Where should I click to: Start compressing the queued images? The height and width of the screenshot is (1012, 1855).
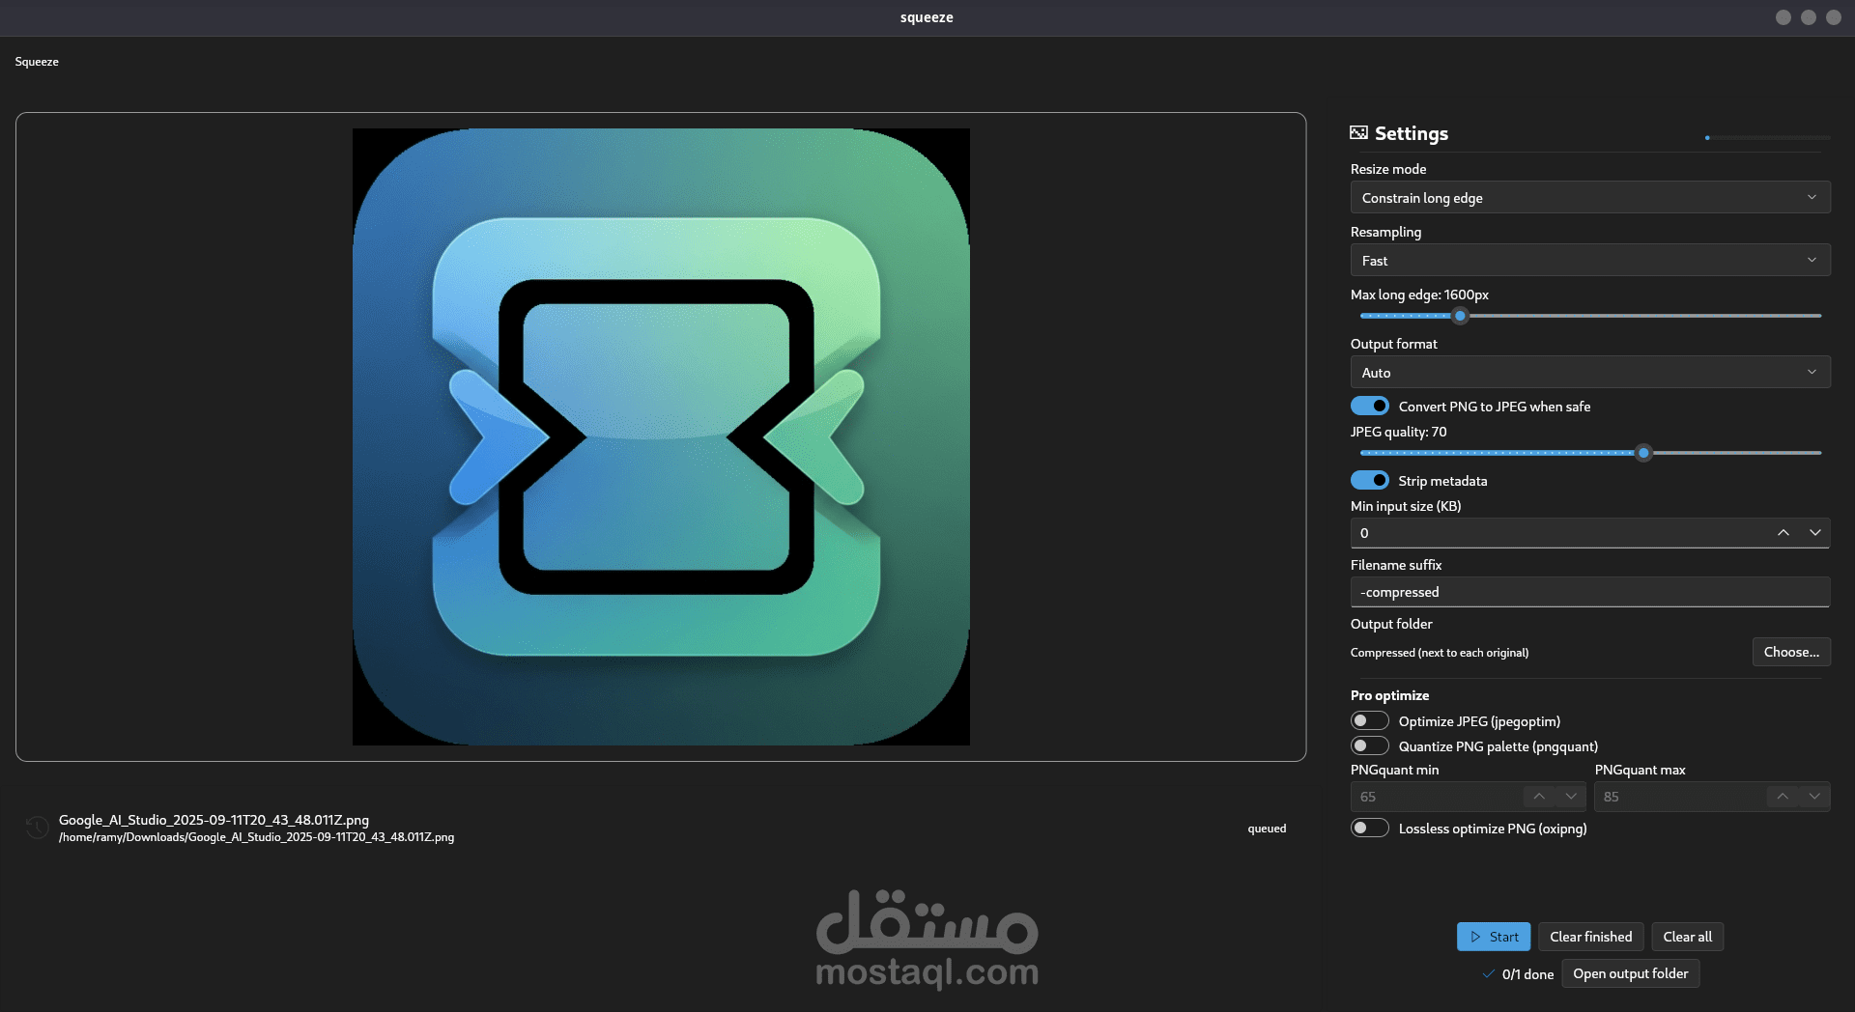1494,937
